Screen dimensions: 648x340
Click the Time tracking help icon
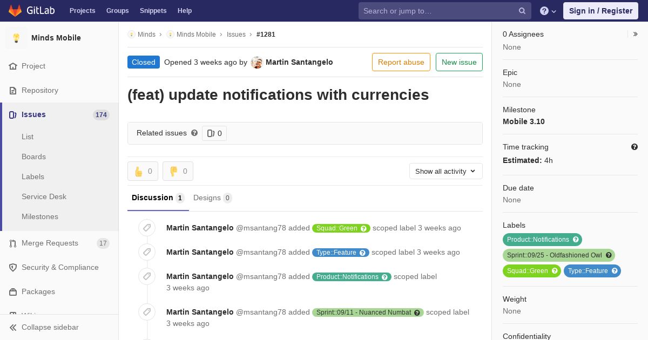[634, 147]
